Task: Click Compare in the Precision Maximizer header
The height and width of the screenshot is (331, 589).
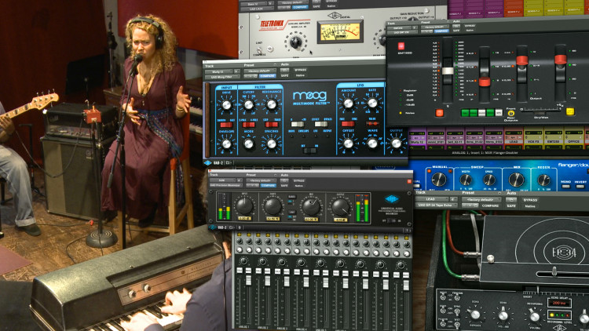Action: coord(269,186)
